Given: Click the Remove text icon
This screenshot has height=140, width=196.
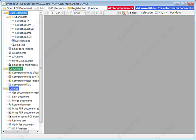Looking at the screenshot, I should 10,120.
